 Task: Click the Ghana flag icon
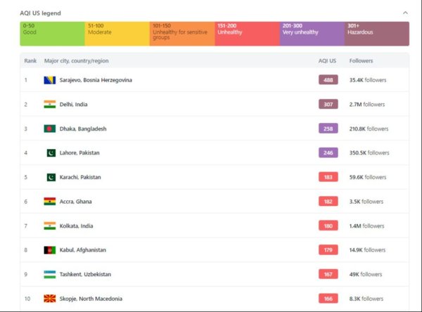click(x=50, y=202)
